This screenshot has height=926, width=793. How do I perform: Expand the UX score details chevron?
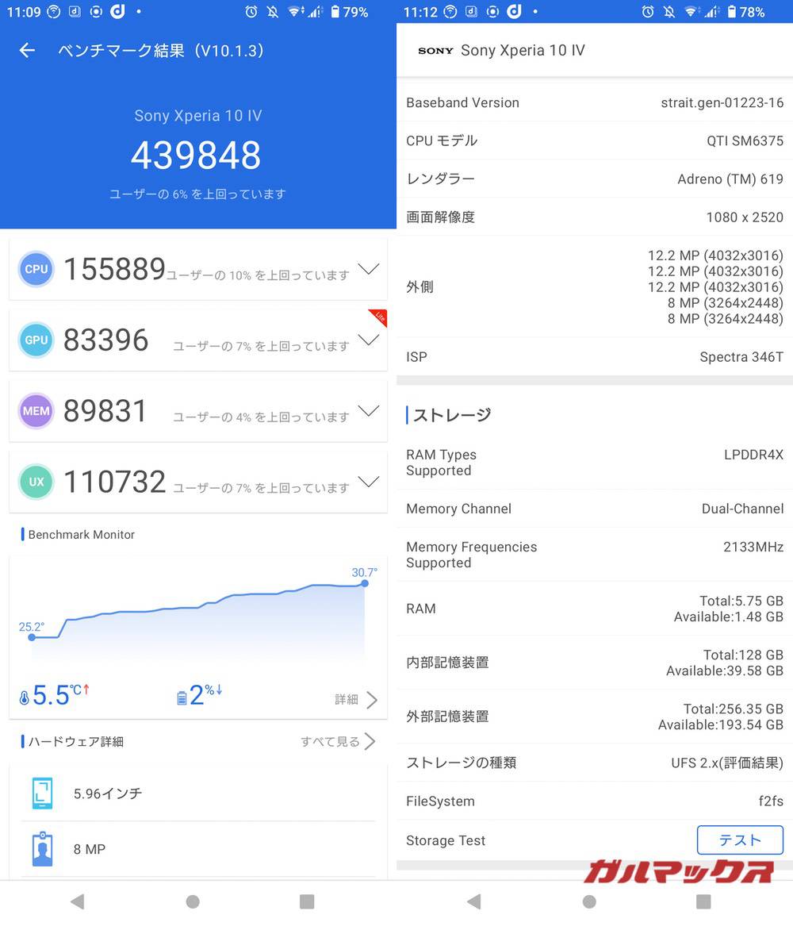click(x=368, y=482)
